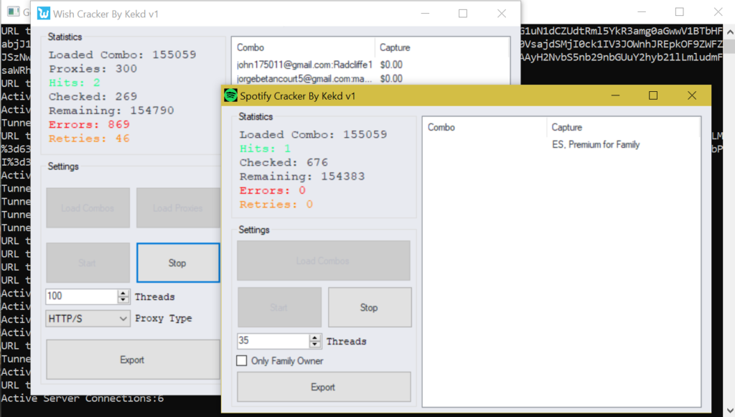Click the Capture column header in Spotify Cracker
This screenshot has height=417, width=735.
point(624,128)
